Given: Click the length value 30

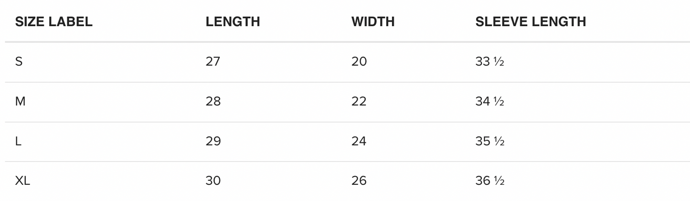Looking at the screenshot, I should pos(213,181).
